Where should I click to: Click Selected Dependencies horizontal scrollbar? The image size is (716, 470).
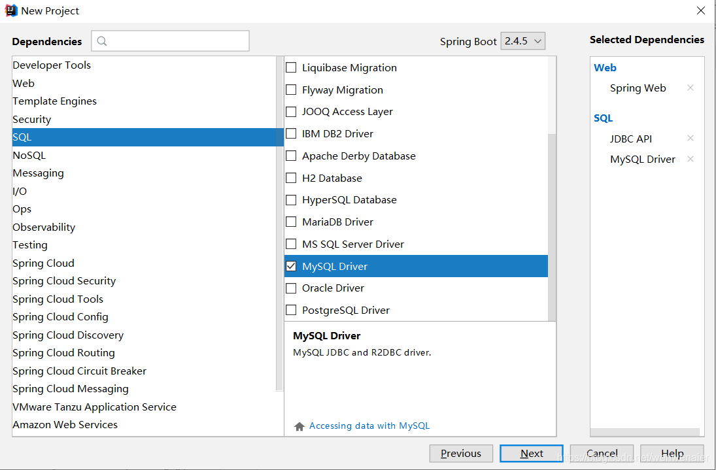(x=645, y=432)
